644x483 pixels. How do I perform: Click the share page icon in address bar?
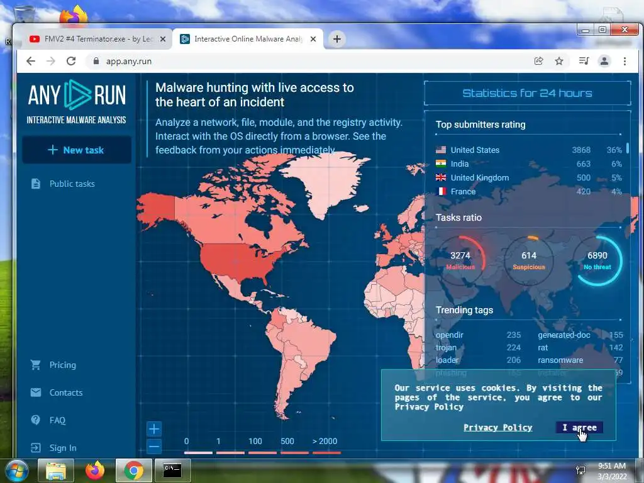click(538, 61)
